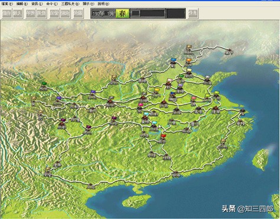Select the hot pink flag city
Viewport: 280px width, 219px height.
(x=139, y=108)
